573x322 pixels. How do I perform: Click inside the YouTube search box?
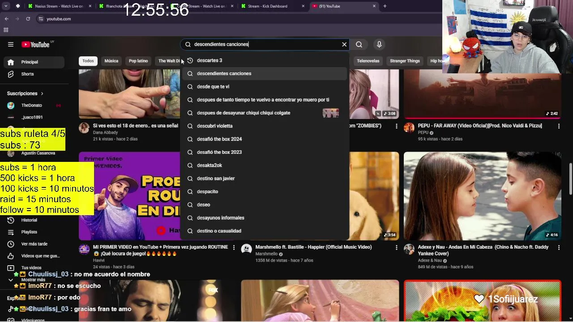click(264, 44)
